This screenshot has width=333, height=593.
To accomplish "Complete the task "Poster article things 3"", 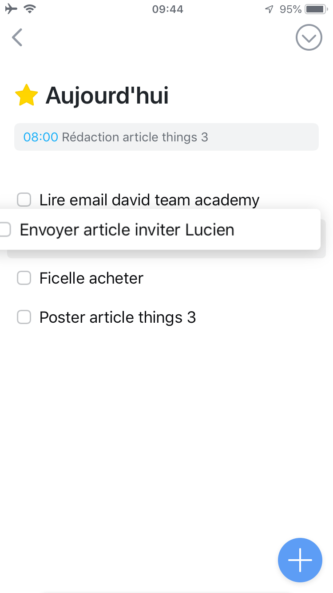I will pos(24,317).
